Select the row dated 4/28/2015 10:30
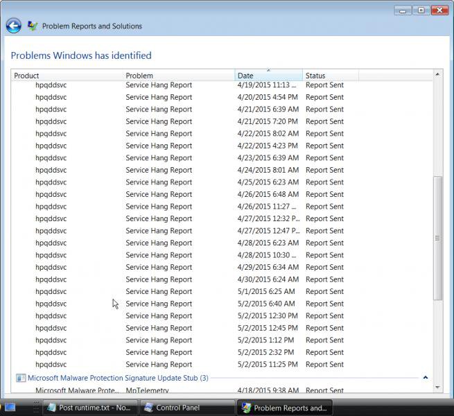The height and width of the screenshot is (416, 454). (x=222, y=255)
